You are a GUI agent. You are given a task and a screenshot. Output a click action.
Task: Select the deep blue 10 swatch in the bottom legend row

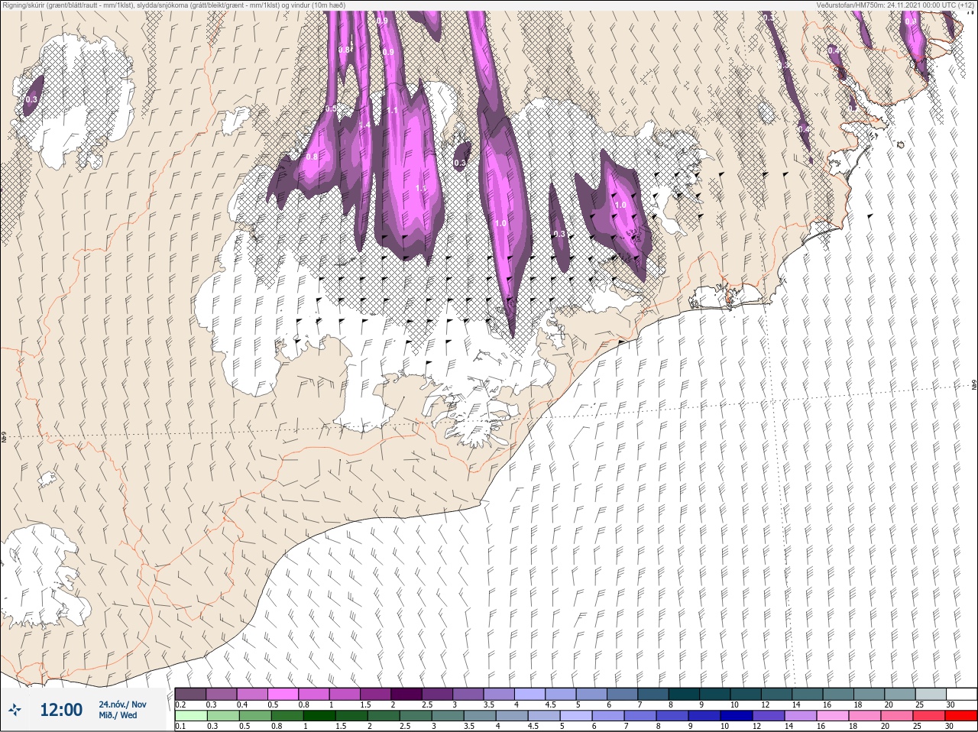[736, 716]
